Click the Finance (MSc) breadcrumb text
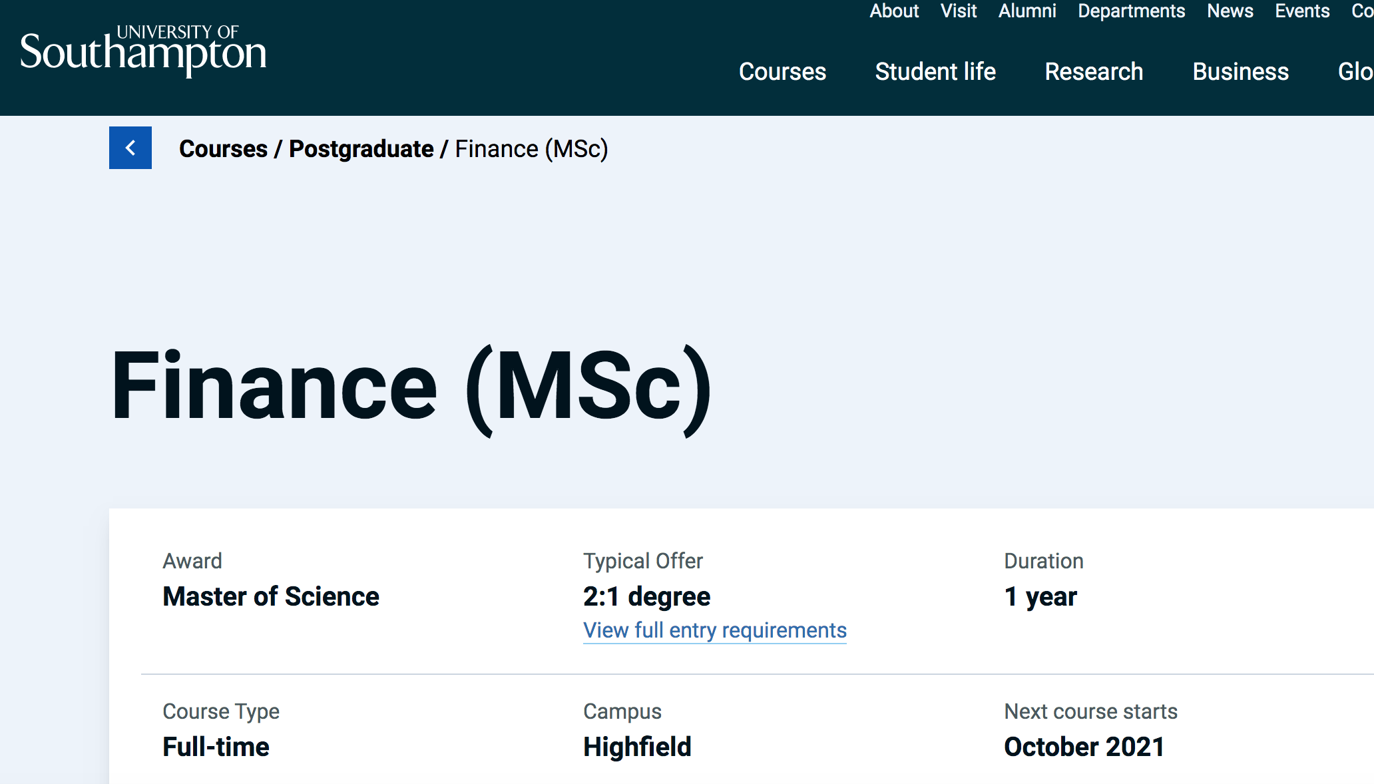 pyautogui.click(x=531, y=149)
